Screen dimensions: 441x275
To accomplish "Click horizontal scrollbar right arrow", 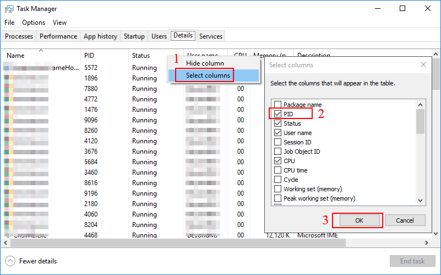I will pos(427,242).
